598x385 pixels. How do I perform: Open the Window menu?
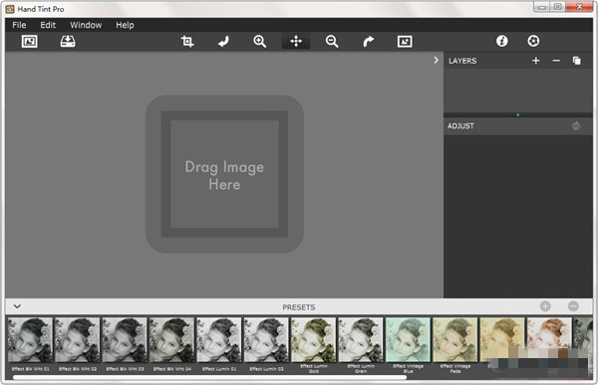click(86, 25)
